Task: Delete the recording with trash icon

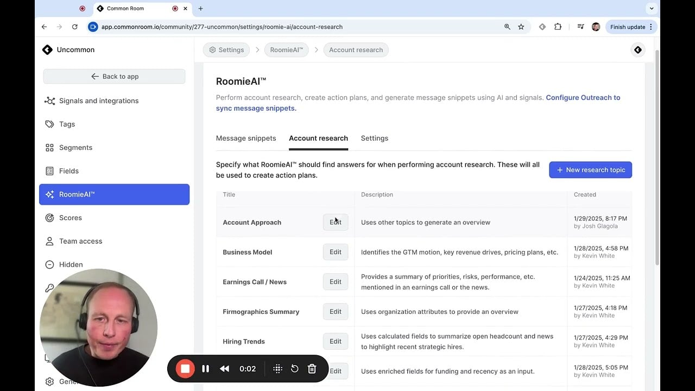Action: tap(312, 369)
